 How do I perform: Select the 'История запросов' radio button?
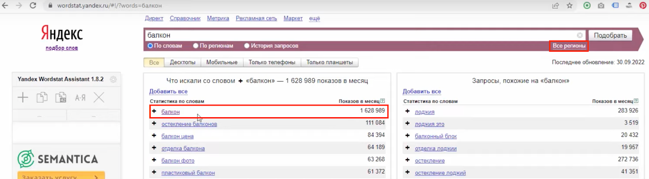click(247, 46)
